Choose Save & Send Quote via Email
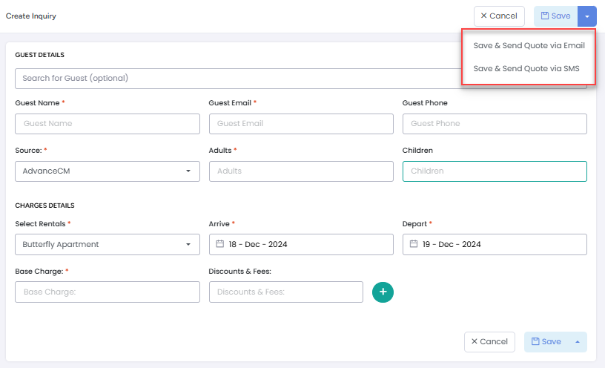The height and width of the screenshot is (368, 605). tap(529, 46)
